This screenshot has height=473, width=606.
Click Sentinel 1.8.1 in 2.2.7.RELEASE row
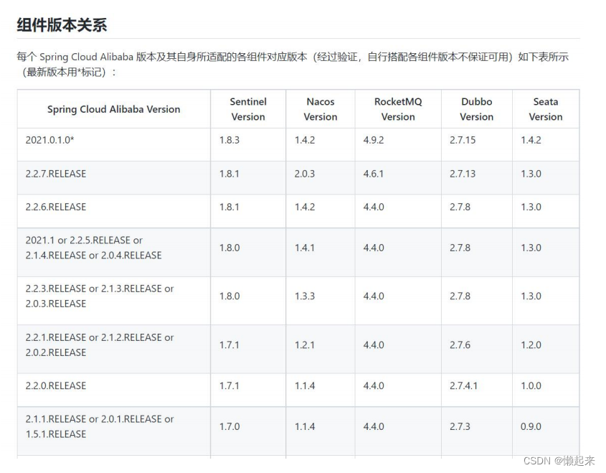click(229, 174)
